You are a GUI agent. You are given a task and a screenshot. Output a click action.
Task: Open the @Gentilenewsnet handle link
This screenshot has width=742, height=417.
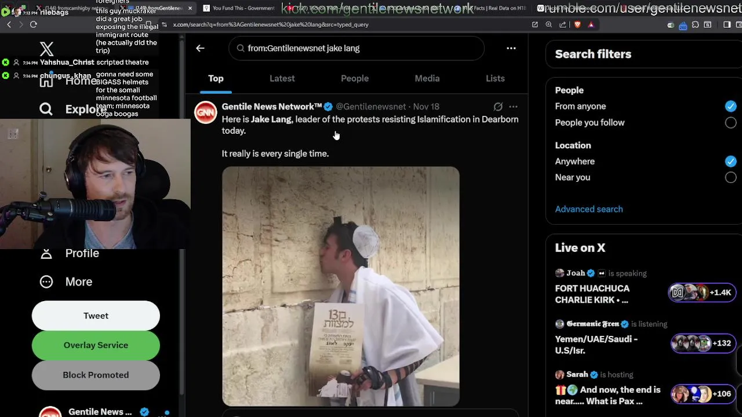371,107
